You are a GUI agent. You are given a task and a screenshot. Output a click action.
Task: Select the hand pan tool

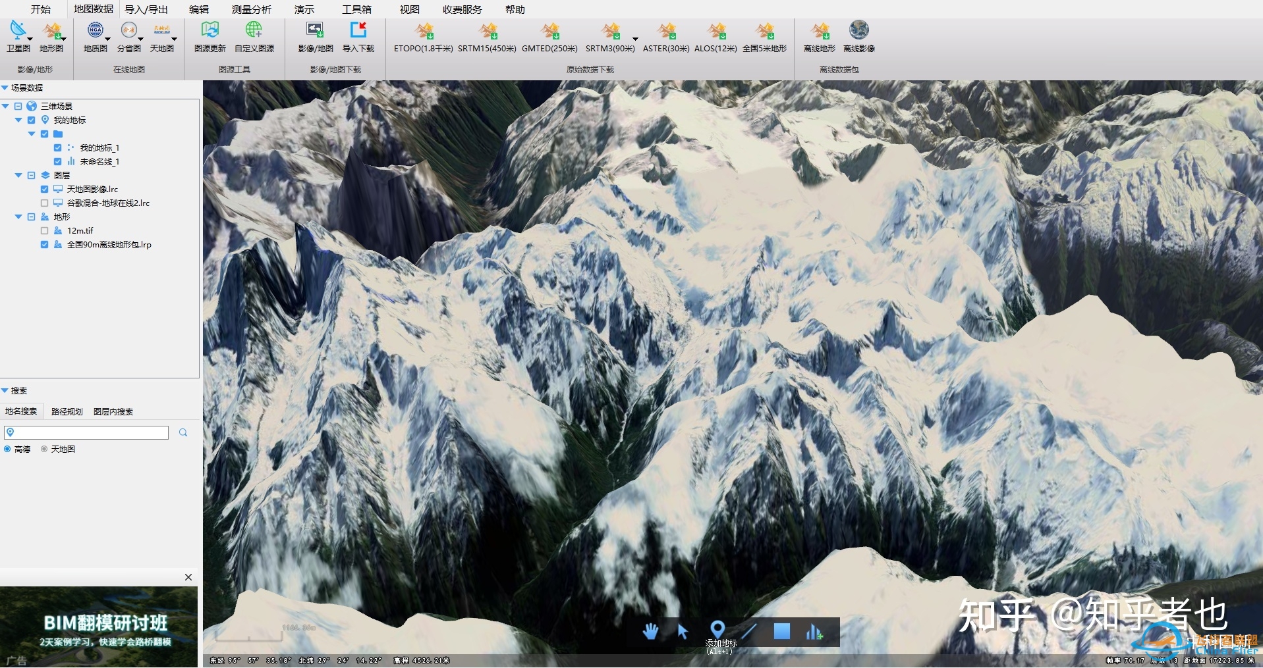[650, 631]
